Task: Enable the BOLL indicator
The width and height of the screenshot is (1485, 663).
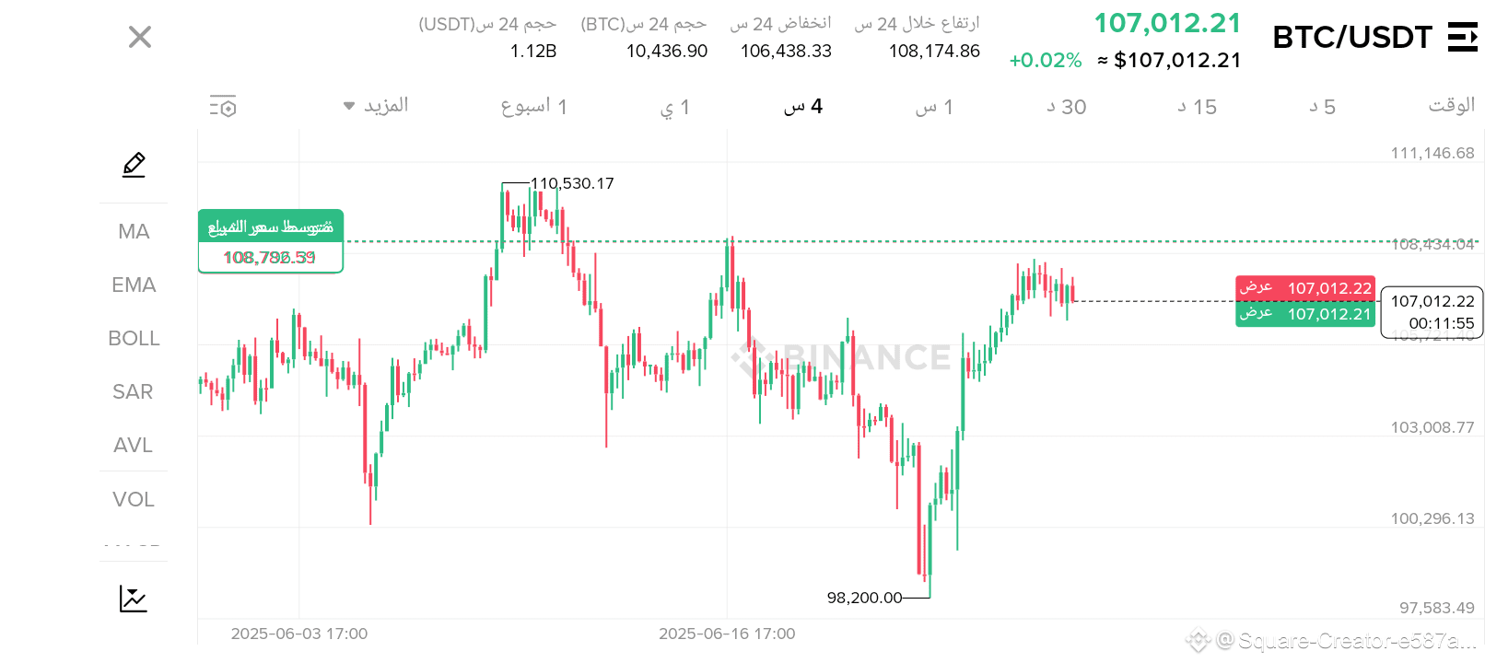Action: (x=134, y=339)
